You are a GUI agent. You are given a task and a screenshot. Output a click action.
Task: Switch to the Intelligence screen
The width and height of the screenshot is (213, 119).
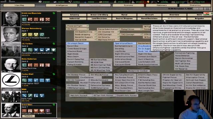pos(62,5)
